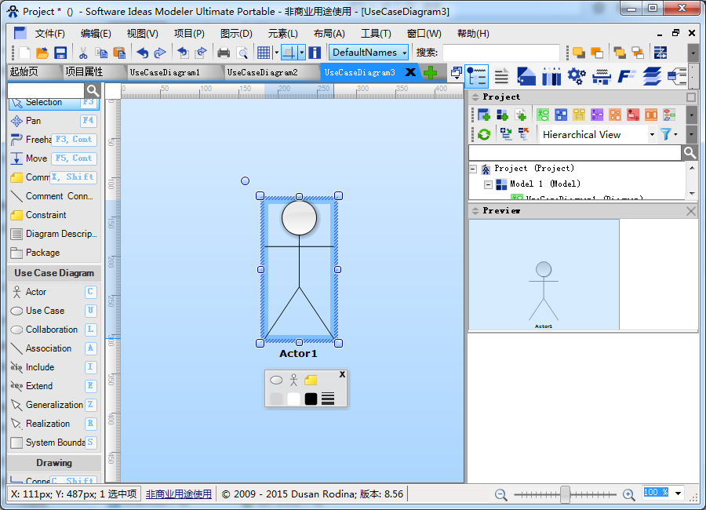Open the DefaultNames dropdown
706x510 pixels.
369,53
